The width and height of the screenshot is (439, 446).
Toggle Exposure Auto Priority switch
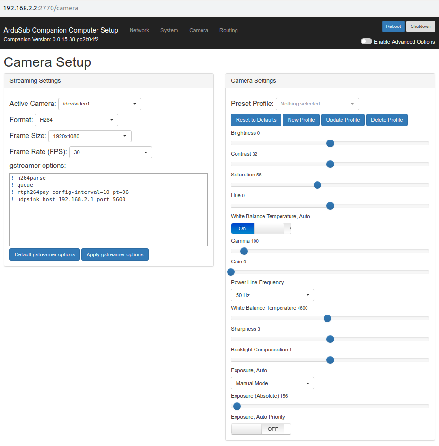[x=261, y=429]
